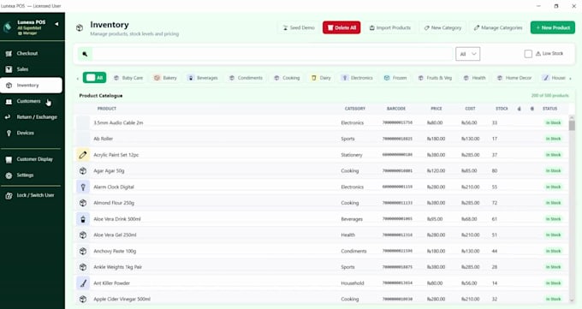Click the search magnifier icon
Screen dimensions: 582x309
pyautogui.click(x=85, y=54)
